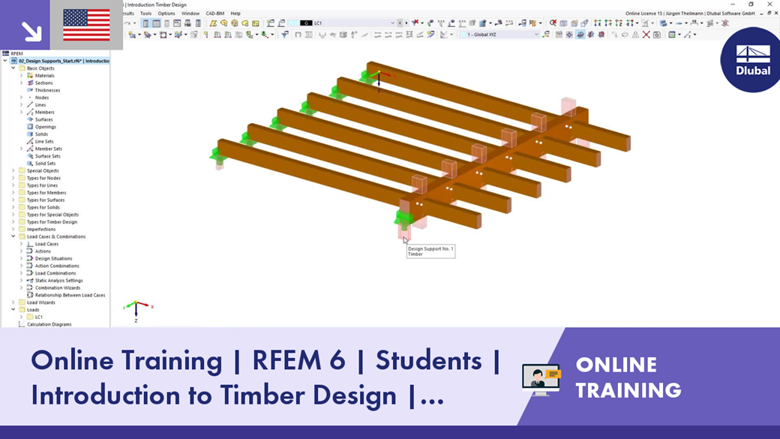Select Relationship Between Load Cases item
The height and width of the screenshot is (439, 780).
(x=70, y=295)
